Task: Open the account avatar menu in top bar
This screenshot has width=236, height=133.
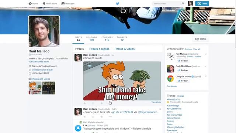Action: (x=190, y=3)
